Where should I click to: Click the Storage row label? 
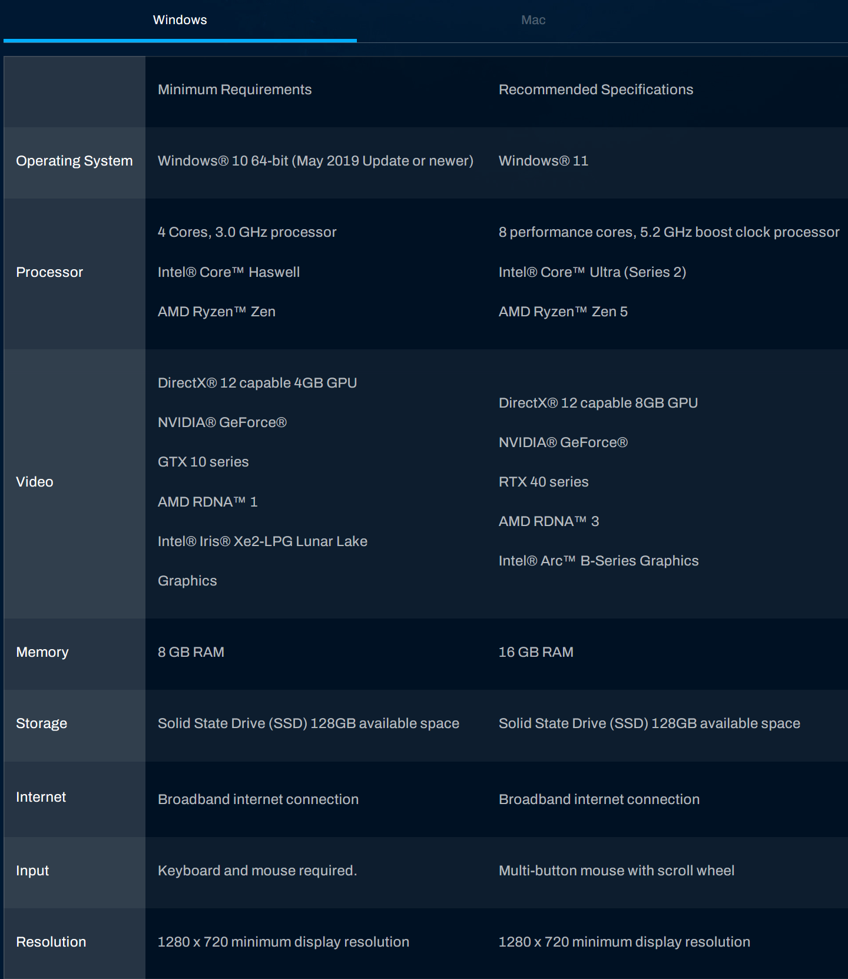(x=42, y=723)
